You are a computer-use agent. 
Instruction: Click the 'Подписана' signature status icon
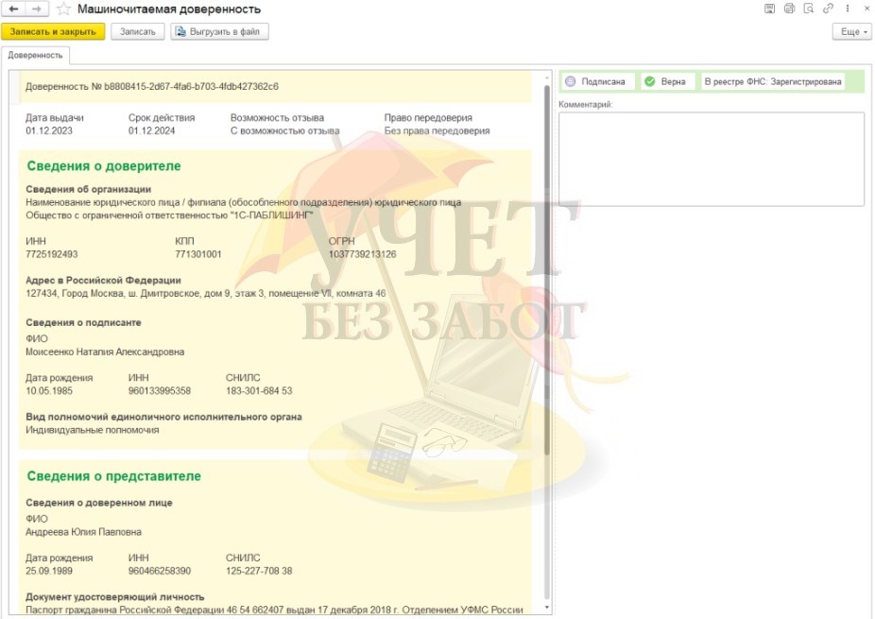click(571, 82)
